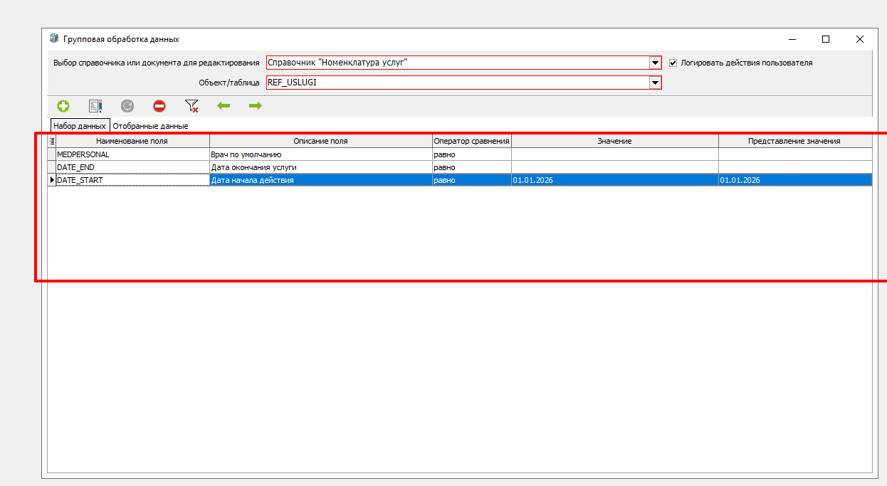The height and width of the screenshot is (486, 887).
Task: Click the 'Дата начала действия' description cell
Action: [x=321, y=180]
